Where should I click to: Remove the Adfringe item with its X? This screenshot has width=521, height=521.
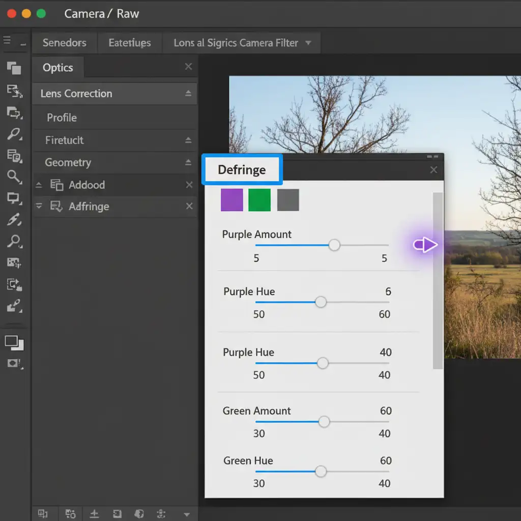tap(189, 207)
